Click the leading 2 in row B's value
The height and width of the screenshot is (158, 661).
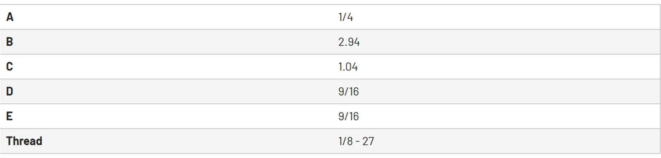tap(341, 42)
